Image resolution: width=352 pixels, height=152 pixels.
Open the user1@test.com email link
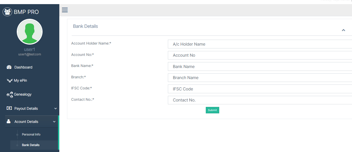click(30, 54)
